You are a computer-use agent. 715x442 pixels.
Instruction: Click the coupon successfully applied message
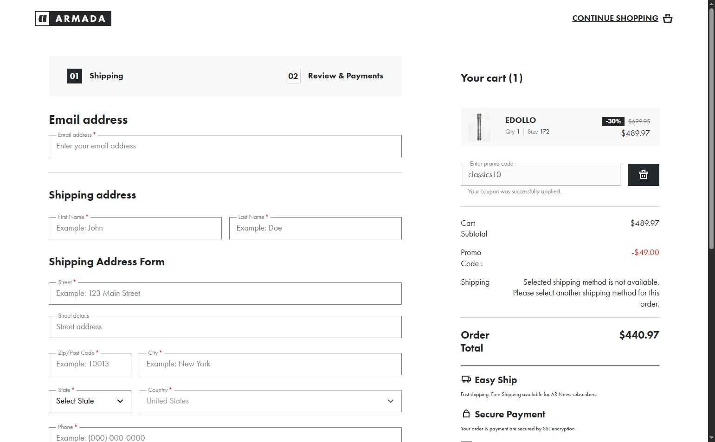515,192
